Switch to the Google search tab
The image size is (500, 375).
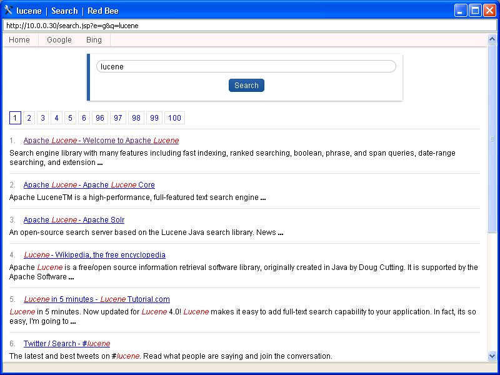[x=59, y=40]
